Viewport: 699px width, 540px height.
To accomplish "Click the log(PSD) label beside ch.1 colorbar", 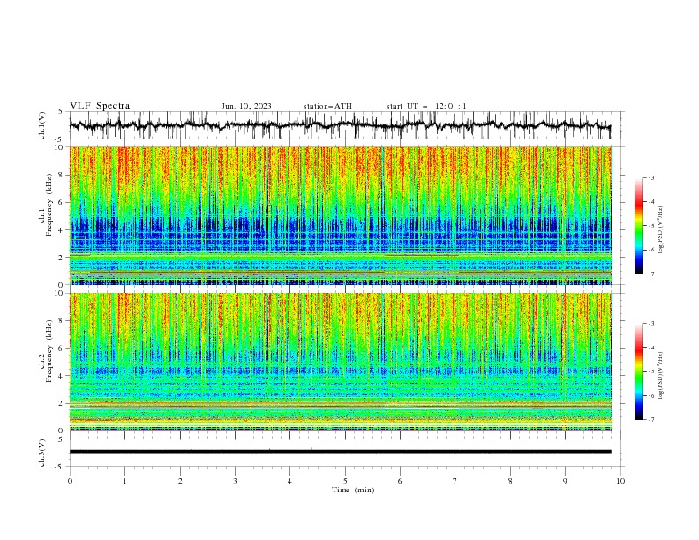I will click(x=660, y=230).
